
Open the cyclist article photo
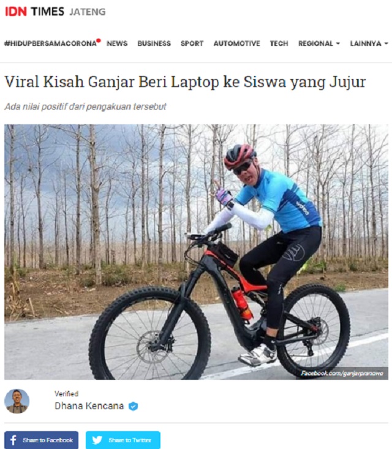coord(196,252)
